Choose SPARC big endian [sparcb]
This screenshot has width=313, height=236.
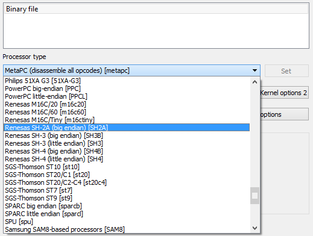(127, 206)
